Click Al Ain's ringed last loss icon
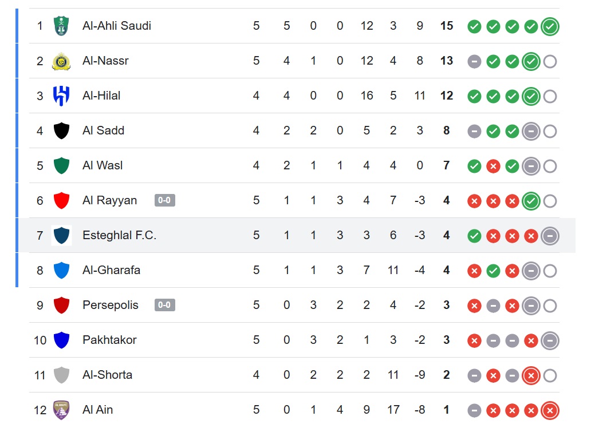Viewport: 591px width, 436px height. coord(550,410)
